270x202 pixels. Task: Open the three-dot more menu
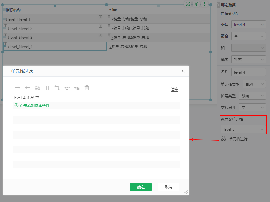click(205, 4)
